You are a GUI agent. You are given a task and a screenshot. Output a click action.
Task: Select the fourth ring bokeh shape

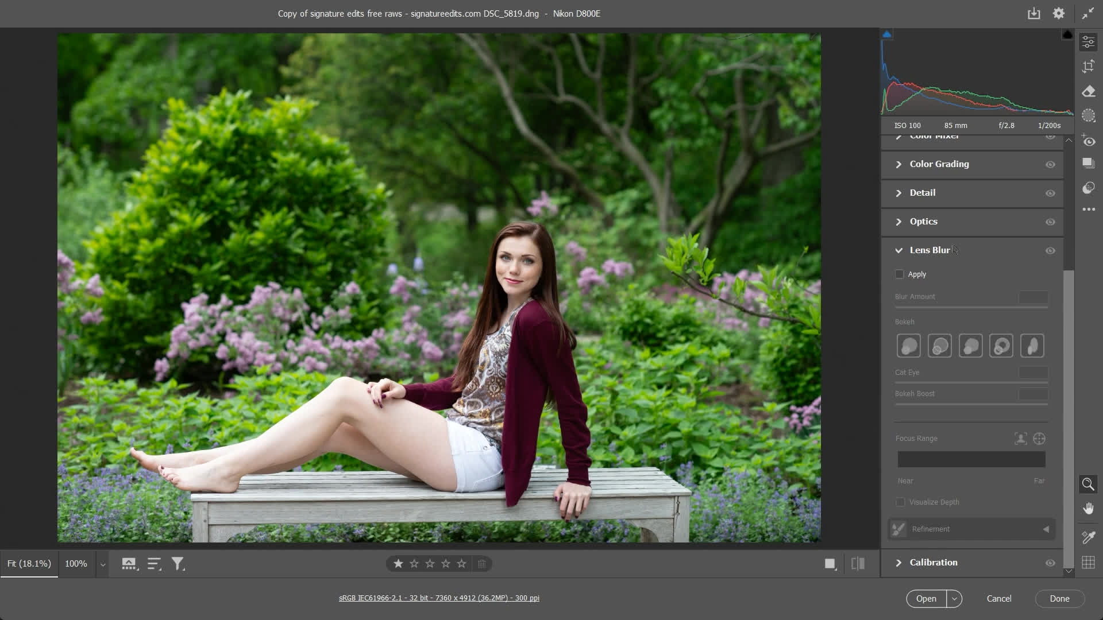tap(1001, 346)
